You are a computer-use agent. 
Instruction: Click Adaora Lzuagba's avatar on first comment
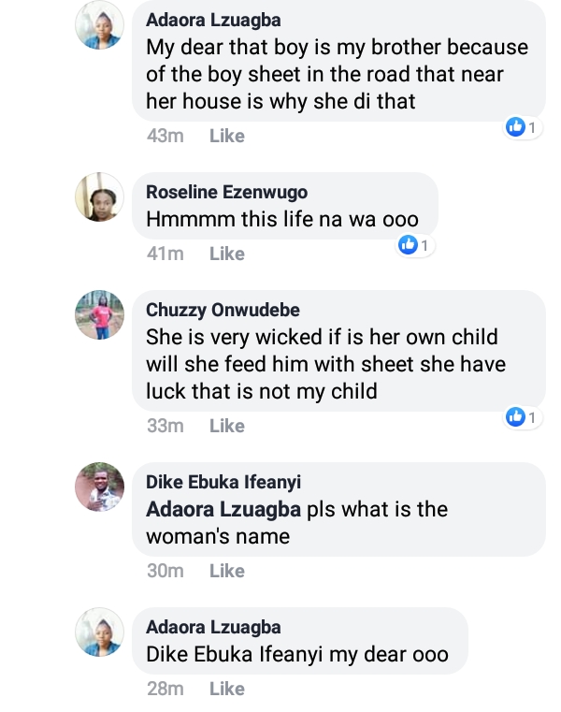click(x=99, y=23)
